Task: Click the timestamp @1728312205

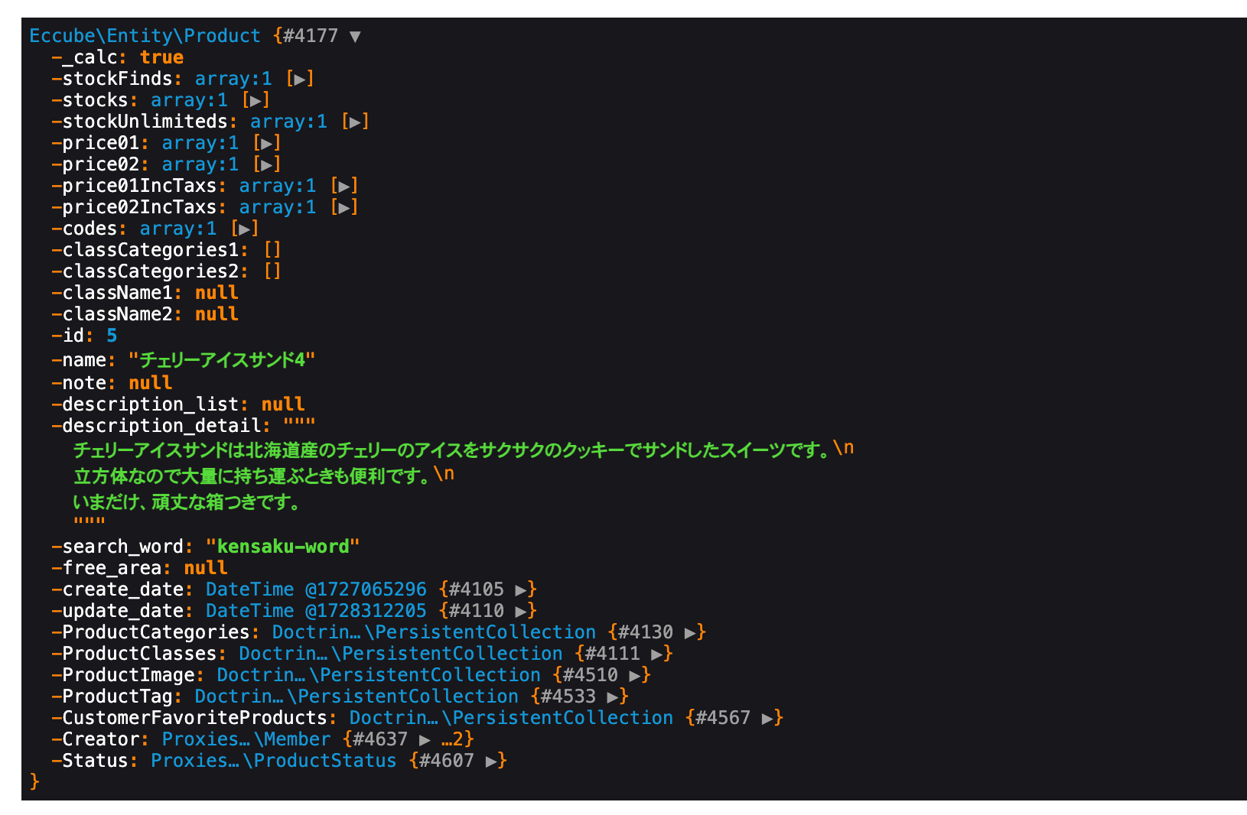Action: [x=366, y=611]
